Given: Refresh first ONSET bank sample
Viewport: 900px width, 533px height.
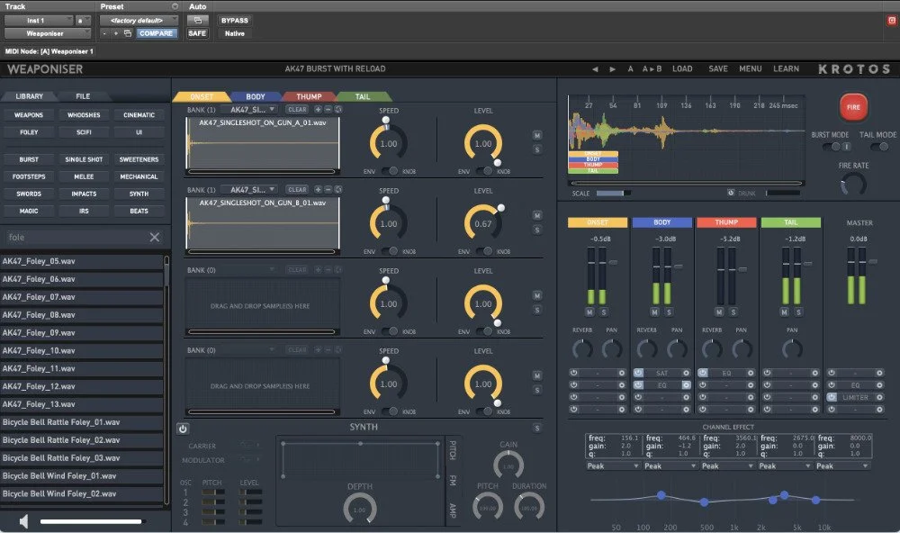Looking at the screenshot, I should click(x=338, y=109).
